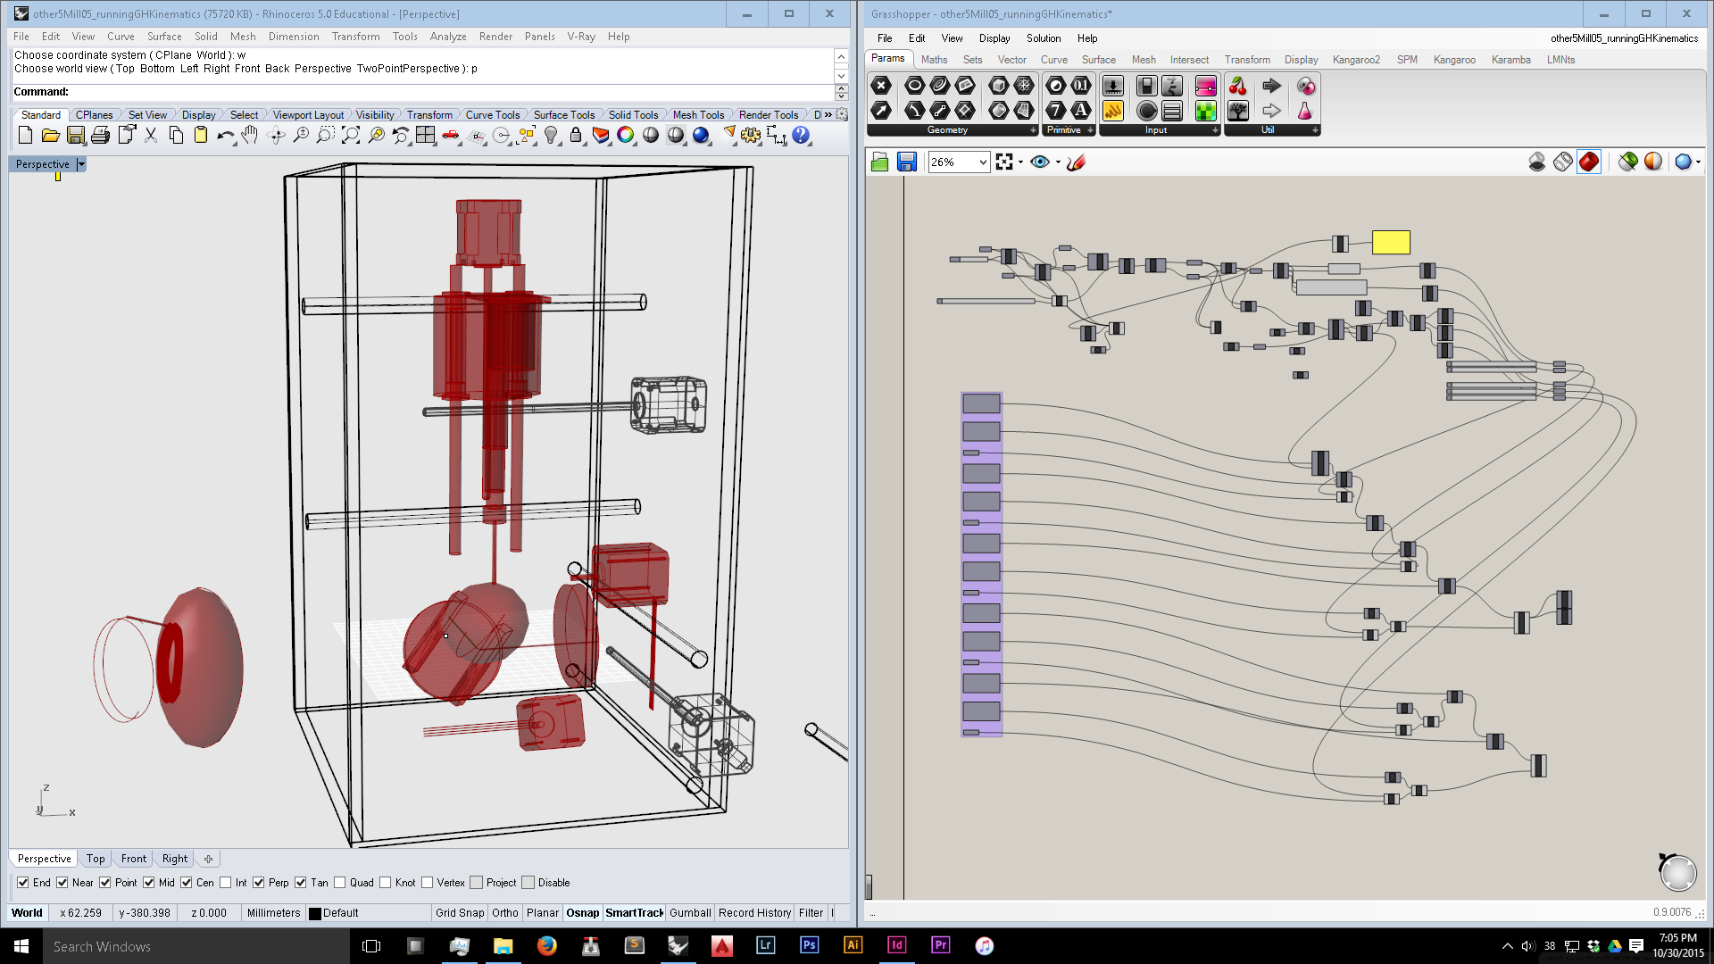Enable shaded preview red cylinder icon
1714x964 pixels.
(1588, 162)
